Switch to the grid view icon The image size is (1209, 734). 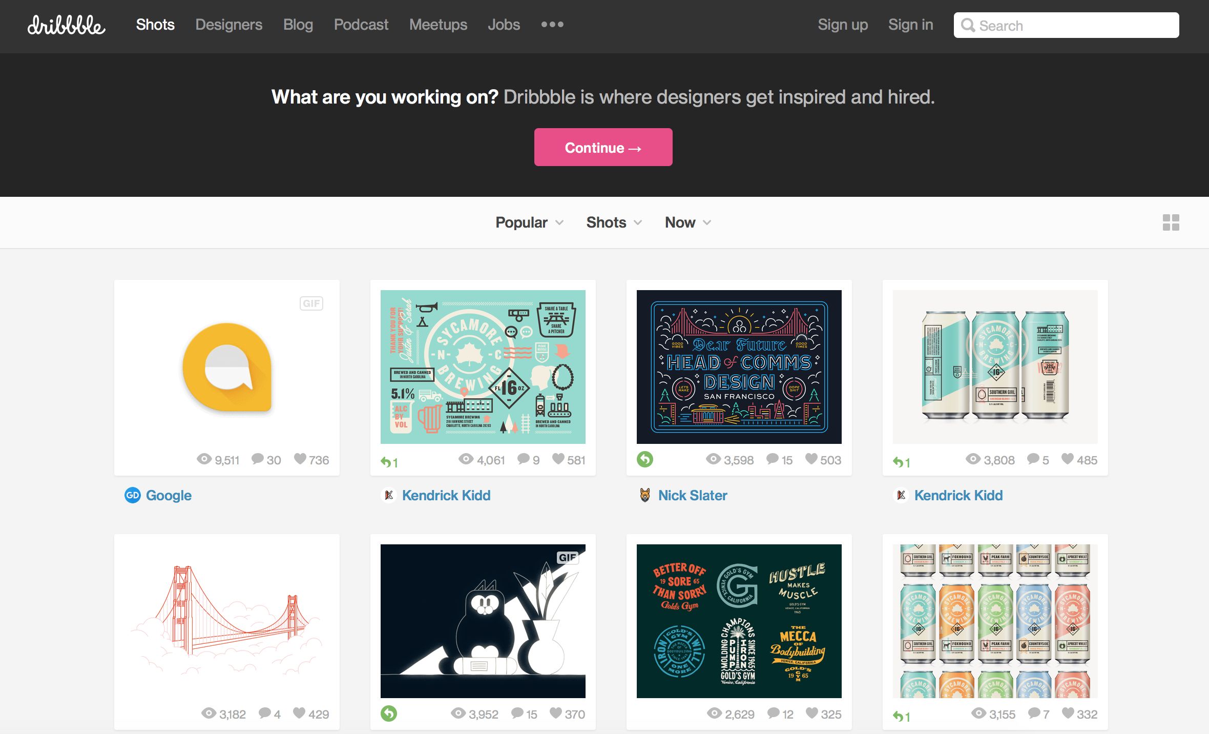1171,222
